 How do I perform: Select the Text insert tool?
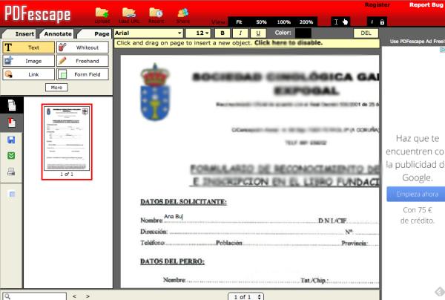28,48
